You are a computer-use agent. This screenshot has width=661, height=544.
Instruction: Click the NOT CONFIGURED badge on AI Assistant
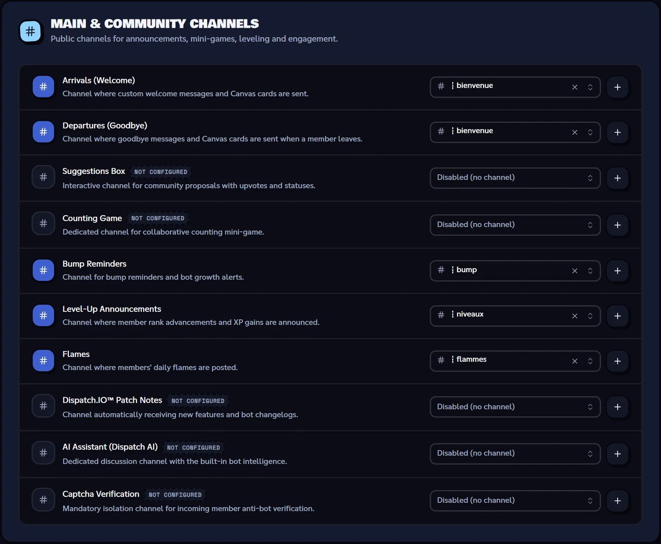coord(193,447)
